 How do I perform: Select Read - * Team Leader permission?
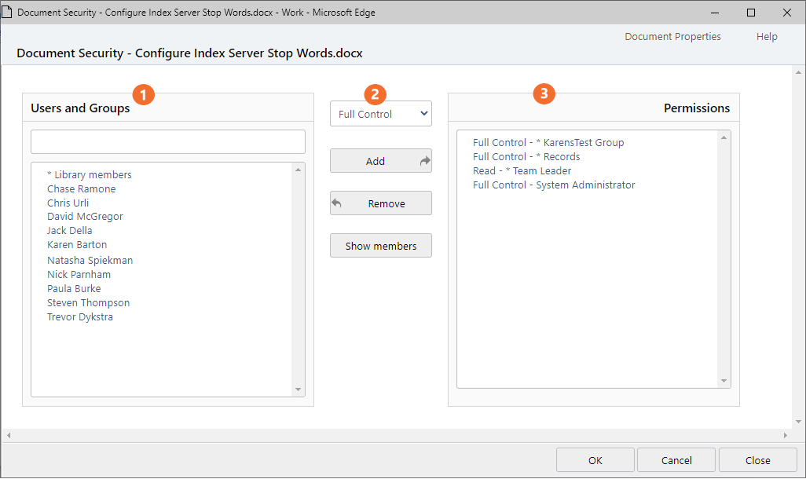point(522,171)
